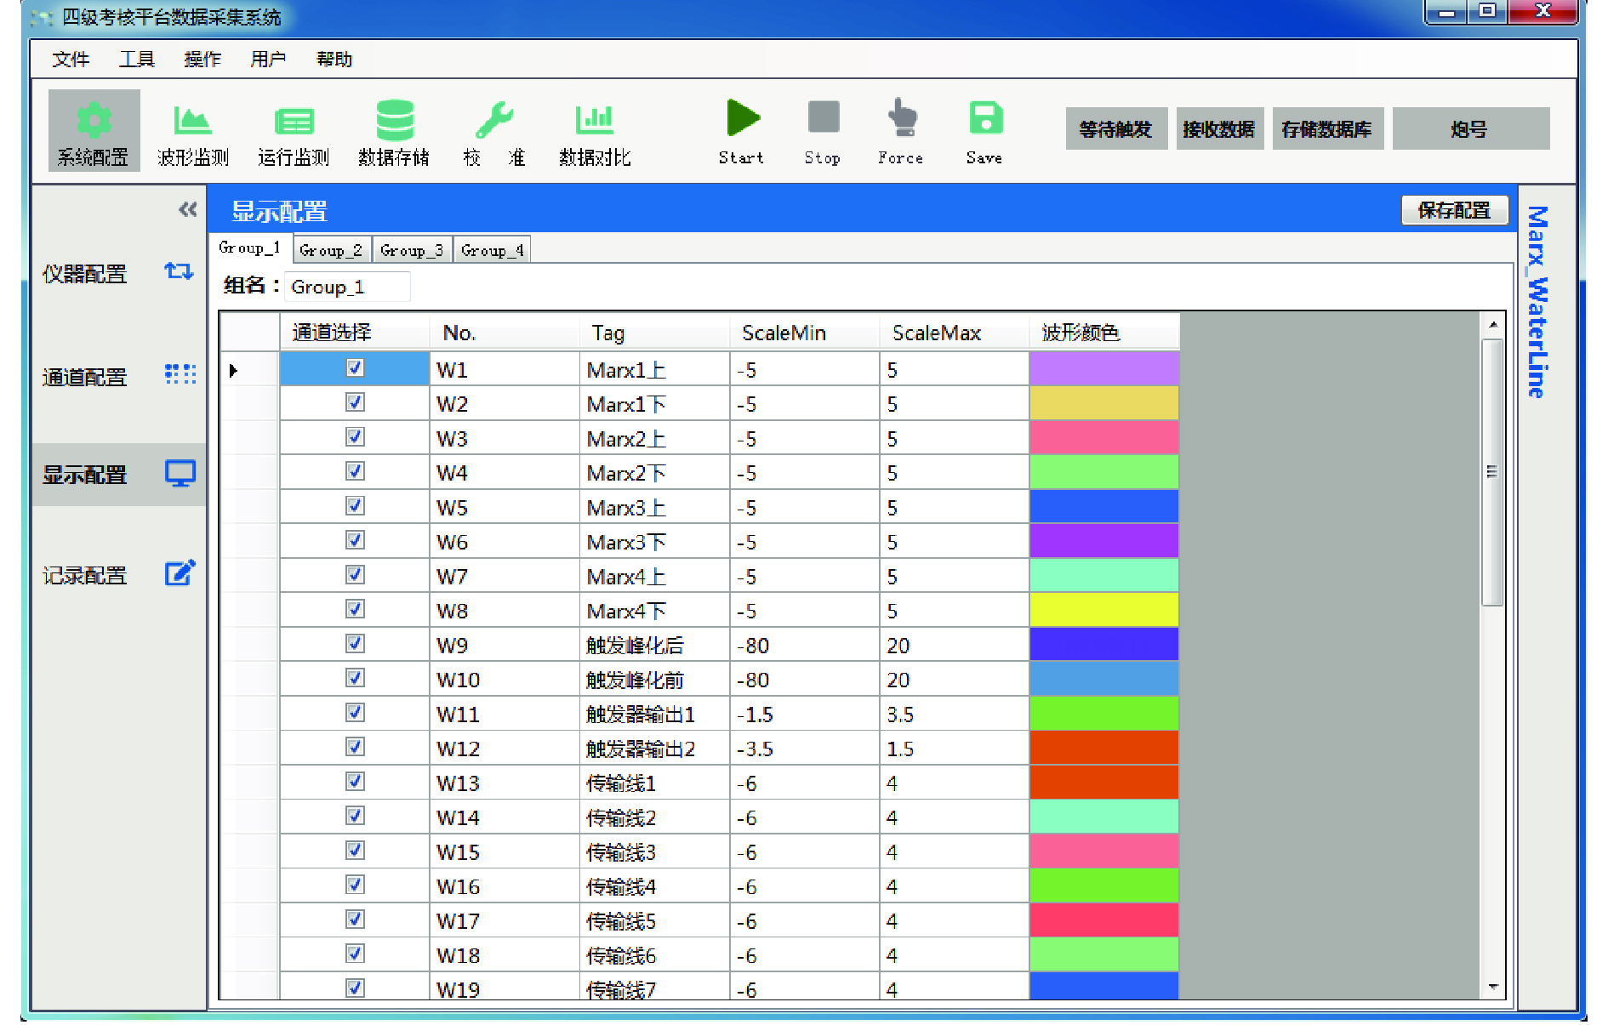
Task: Open 运行监测 run monitor icon
Action: (x=294, y=131)
